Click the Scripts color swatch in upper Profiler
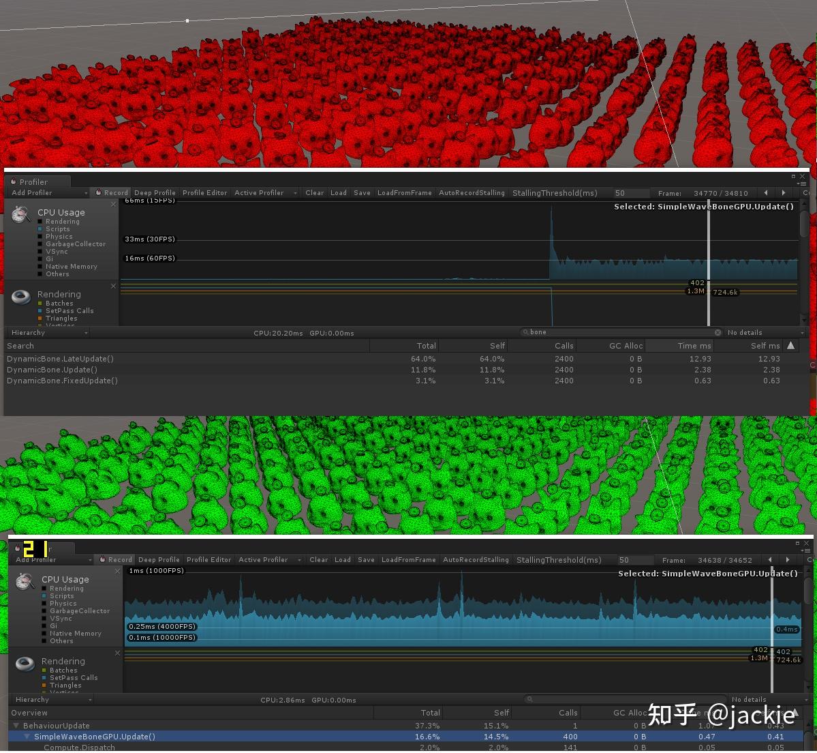Screen dimensions: 817x753 [40, 229]
